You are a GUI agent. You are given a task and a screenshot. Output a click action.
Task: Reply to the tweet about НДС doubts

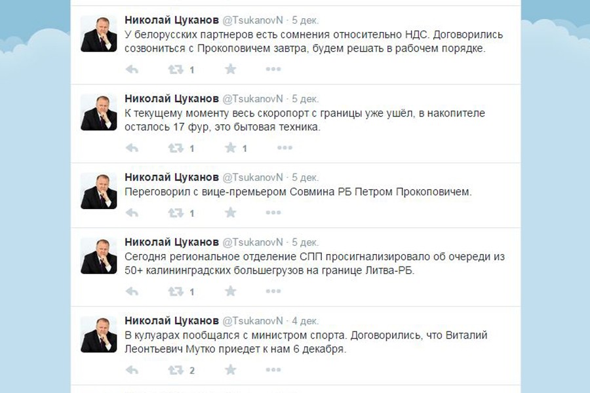point(132,69)
